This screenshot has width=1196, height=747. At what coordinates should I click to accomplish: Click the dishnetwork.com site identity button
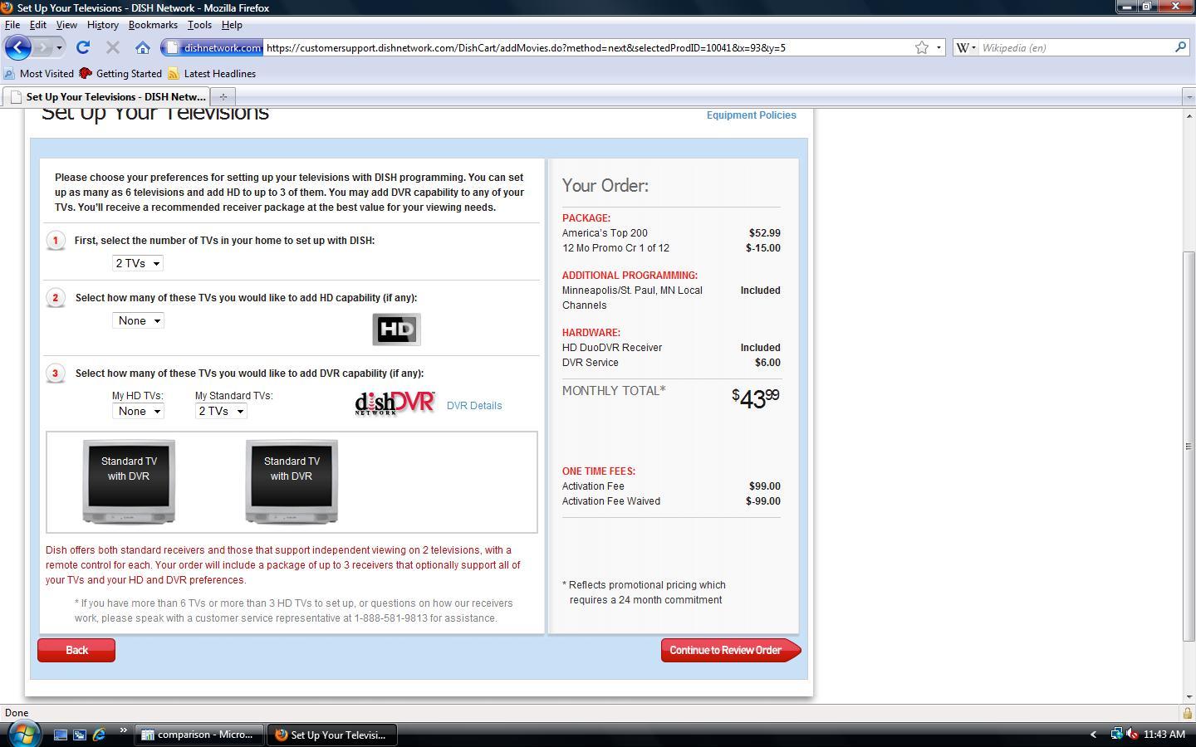(x=213, y=47)
